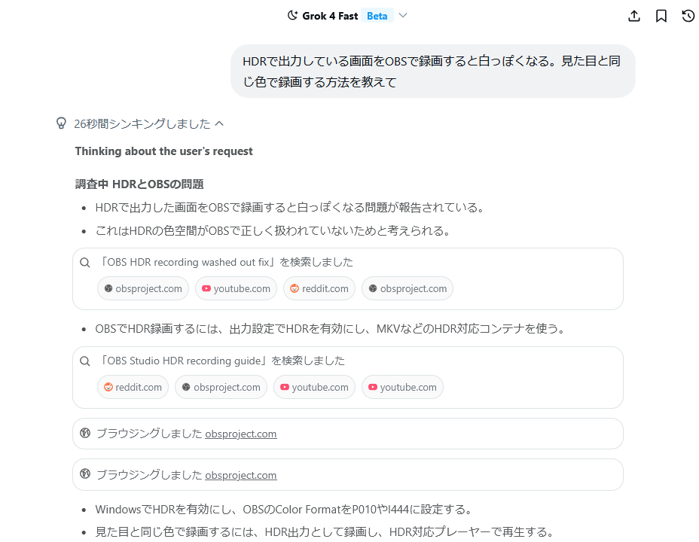This screenshot has width=699, height=542.
Task: Open last youtube.com chip under HDR recording guide
Action: point(402,387)
